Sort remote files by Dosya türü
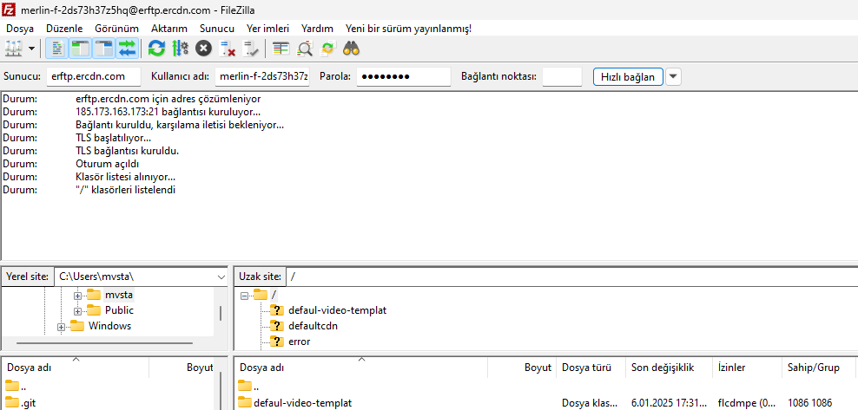The image size is (858, 410). [x=591, y=368]
